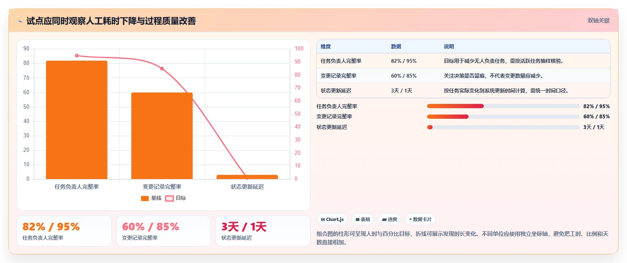The image size is (627, 263).
Task: Click left axis tick 90
Action: (26, 49)
